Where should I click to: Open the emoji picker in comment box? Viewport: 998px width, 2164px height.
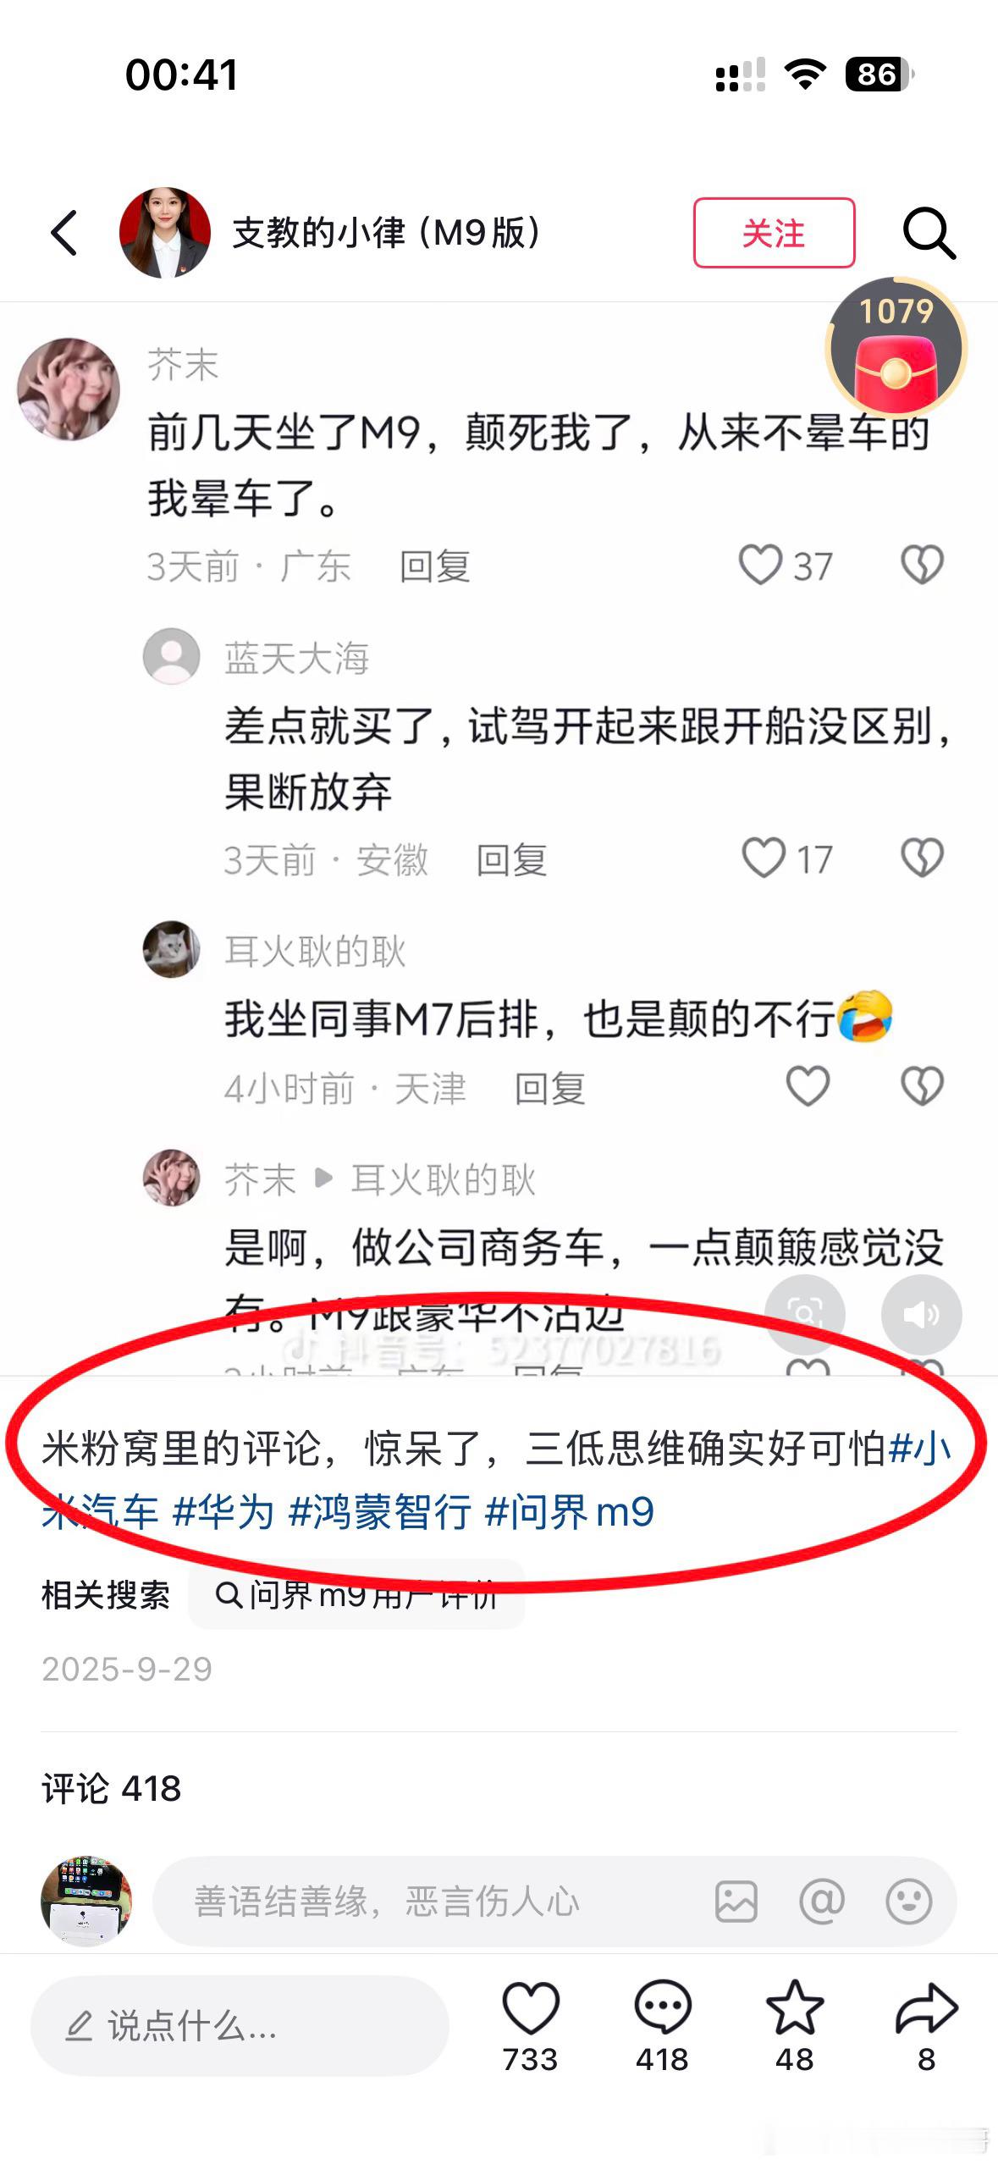click(x=908, y=1902)
